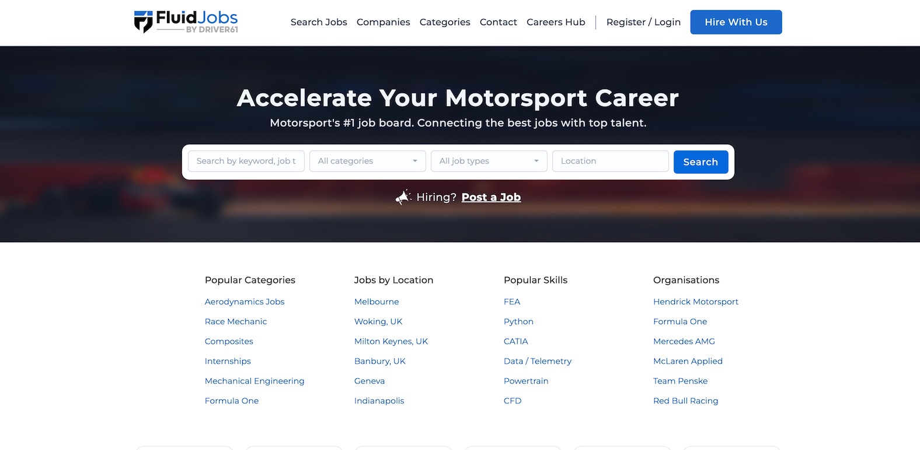
Task: Click the megaphone icon beside Hiring
Action: click(403, 197)
